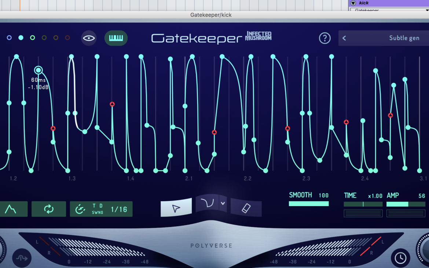Select the eraser tool

[246, 208]
